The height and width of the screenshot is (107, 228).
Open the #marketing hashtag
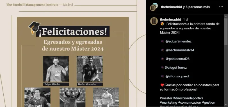168,103
